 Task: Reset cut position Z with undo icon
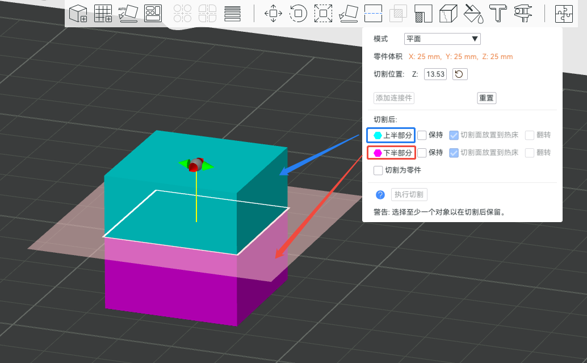coord(460,74)
